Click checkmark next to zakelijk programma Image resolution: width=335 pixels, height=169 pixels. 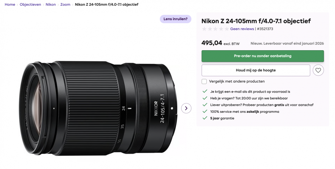[205, 111]
